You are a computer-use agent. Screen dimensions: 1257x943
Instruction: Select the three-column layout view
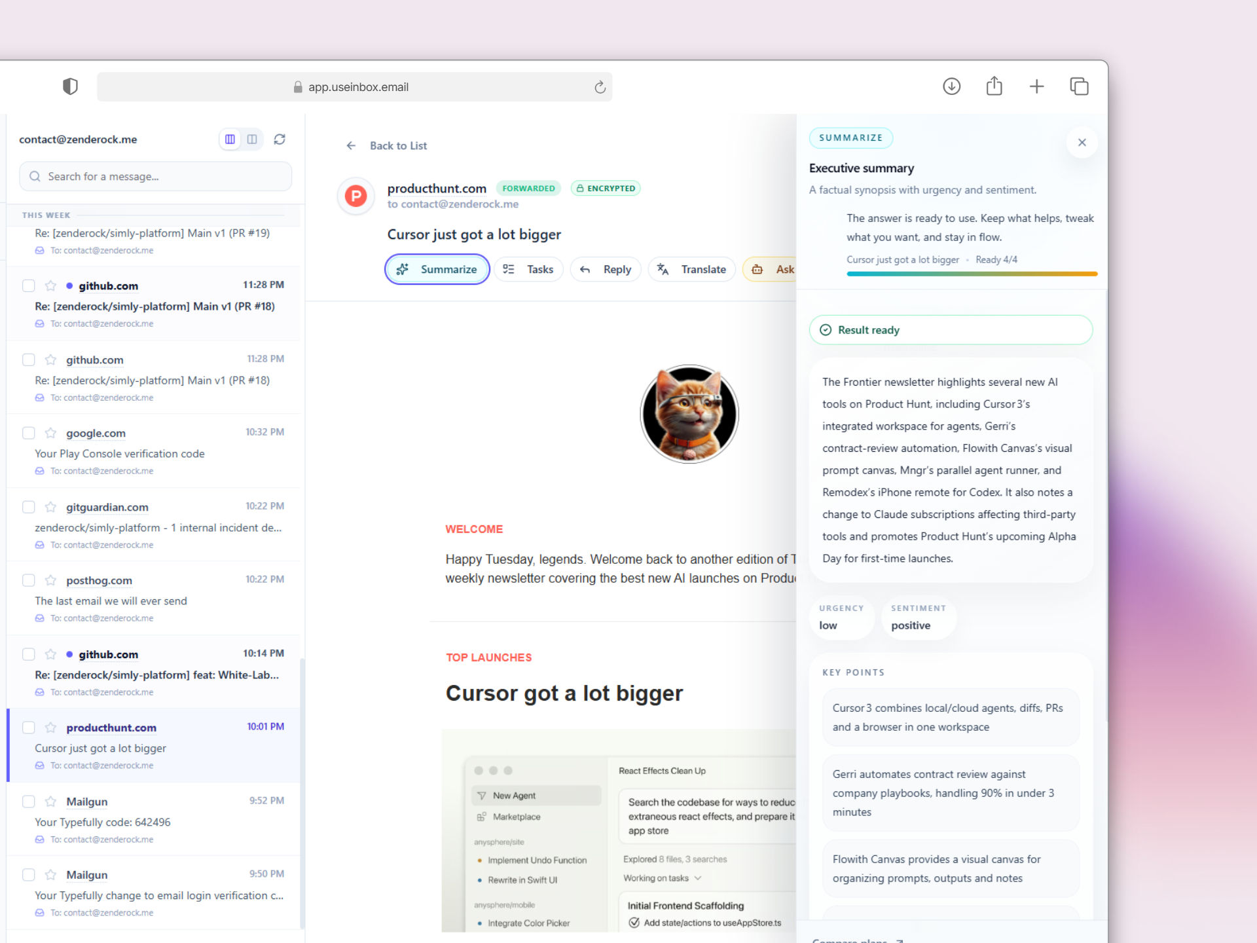230,139
